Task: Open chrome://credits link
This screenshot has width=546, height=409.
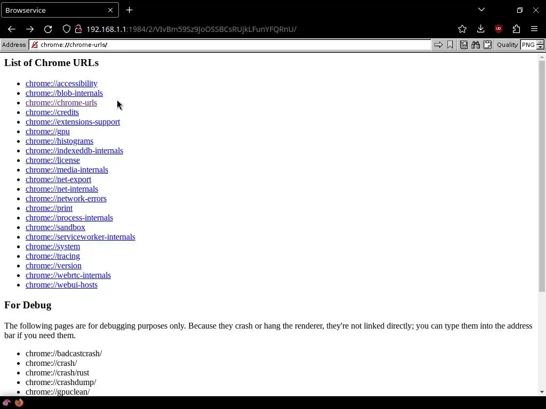Action: pos(52,112)
